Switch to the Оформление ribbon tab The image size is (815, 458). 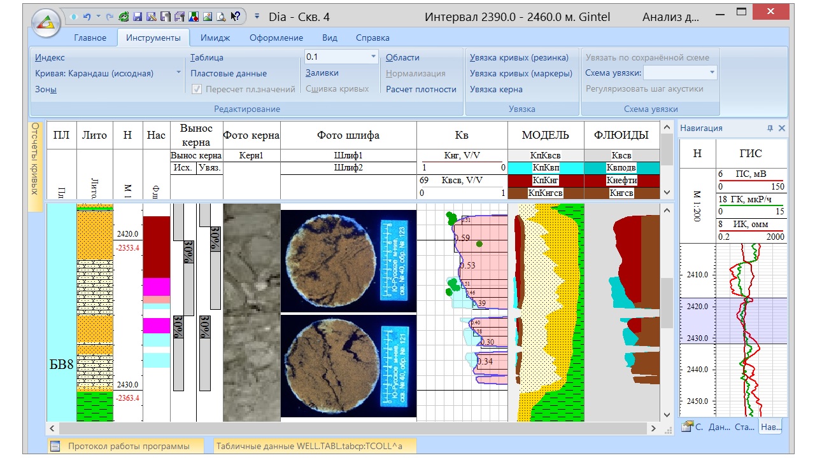(276, 38)
